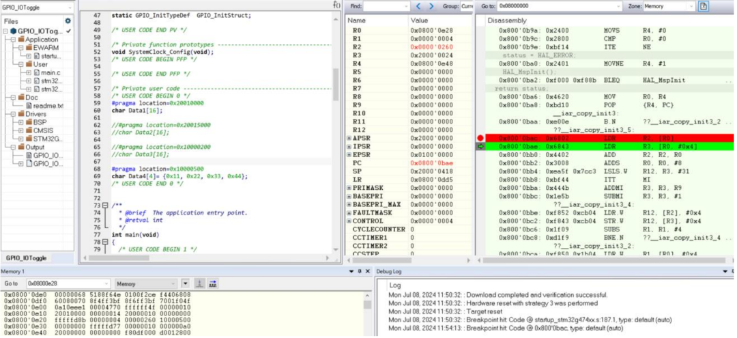
Task: Expand the IPSR register
Action: (349, 147)
